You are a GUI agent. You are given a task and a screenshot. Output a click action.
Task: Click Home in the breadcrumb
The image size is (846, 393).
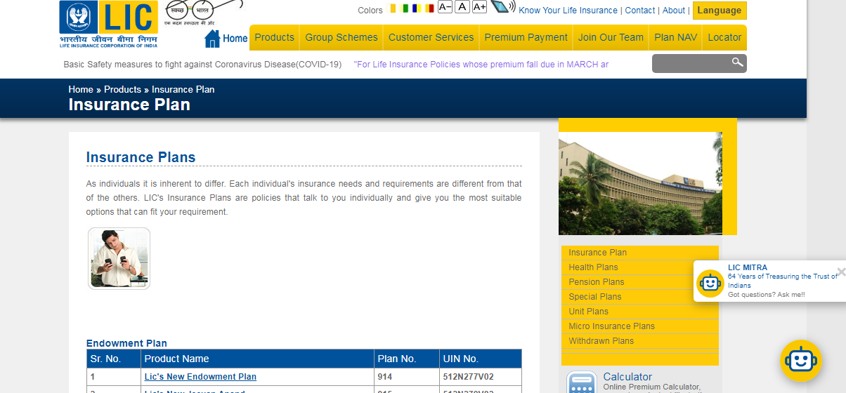pyautogui.click(x=81, y=89)
